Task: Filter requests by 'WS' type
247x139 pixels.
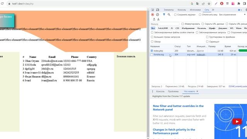Action: [232, 28]
